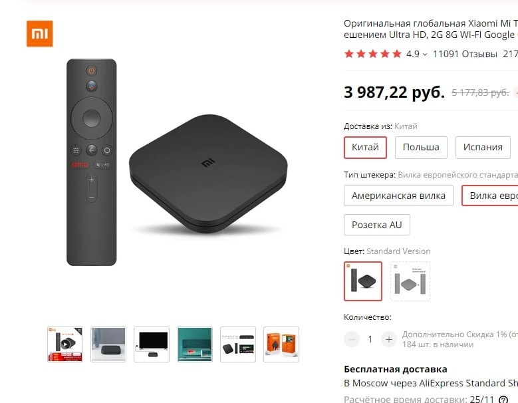Open 11091 Отзывы reviews link
518x403 pixels.
(465, 54)
